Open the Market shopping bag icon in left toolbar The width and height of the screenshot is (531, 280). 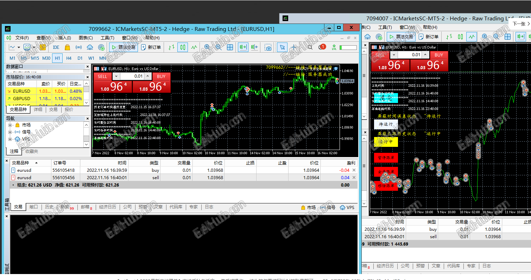(67, 47)
